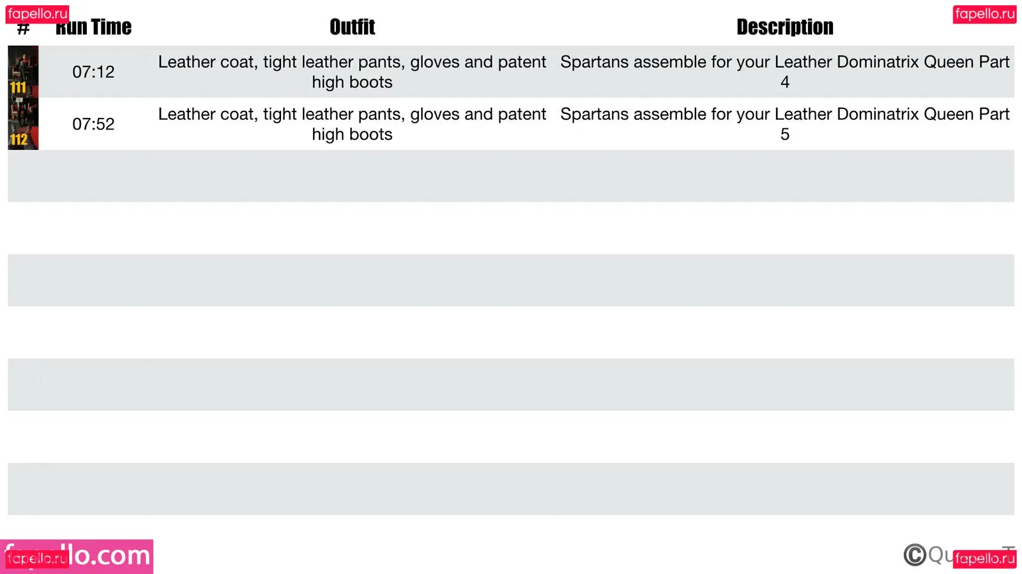Select the 07:52 run time cell
This screenshot has height=574, width=1022.
pyautogui.click(x=93, y=124)
